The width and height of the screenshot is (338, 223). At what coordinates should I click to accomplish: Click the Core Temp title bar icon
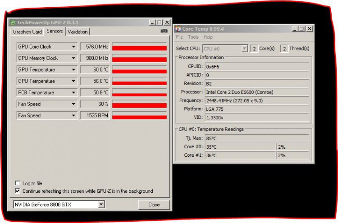[x=178, y=29]
